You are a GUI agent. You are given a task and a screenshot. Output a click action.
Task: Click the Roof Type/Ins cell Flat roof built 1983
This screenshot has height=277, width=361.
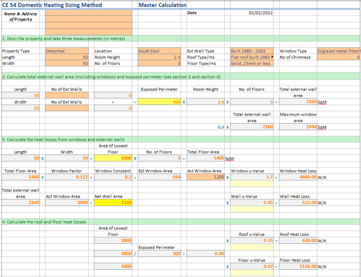(x=252, y=57)
